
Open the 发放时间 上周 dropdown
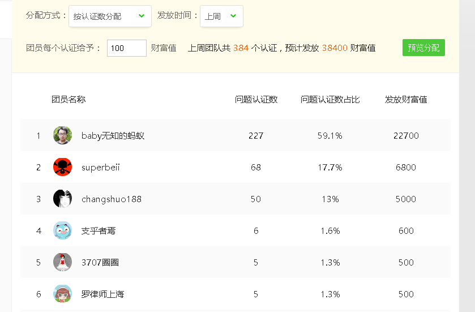click(x=221, y=16)
